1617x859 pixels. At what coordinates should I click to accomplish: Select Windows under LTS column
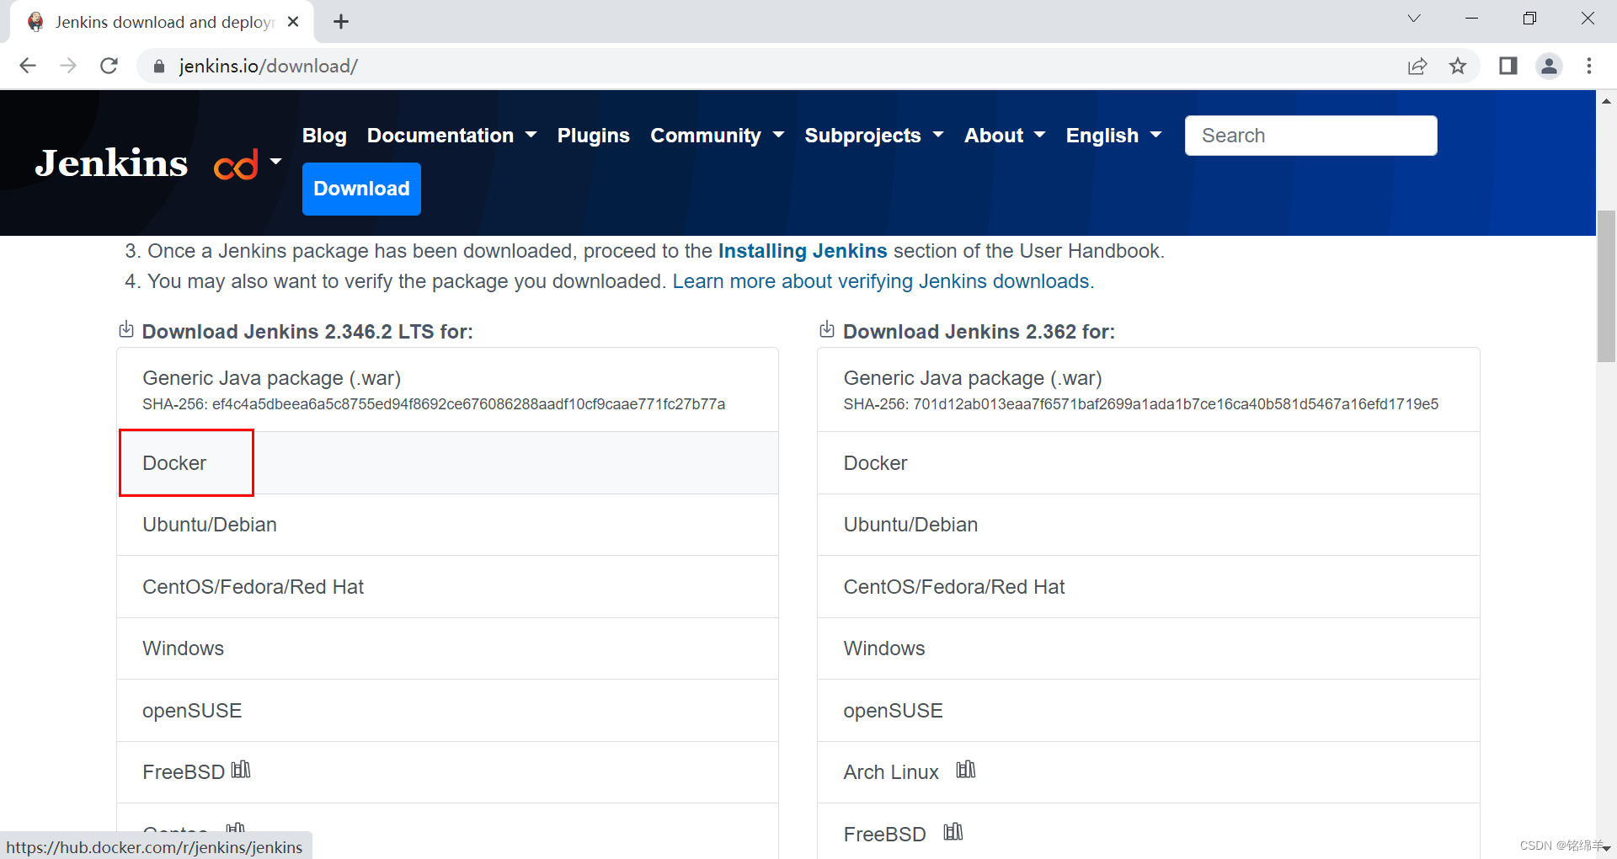click(x=447, y=648)
